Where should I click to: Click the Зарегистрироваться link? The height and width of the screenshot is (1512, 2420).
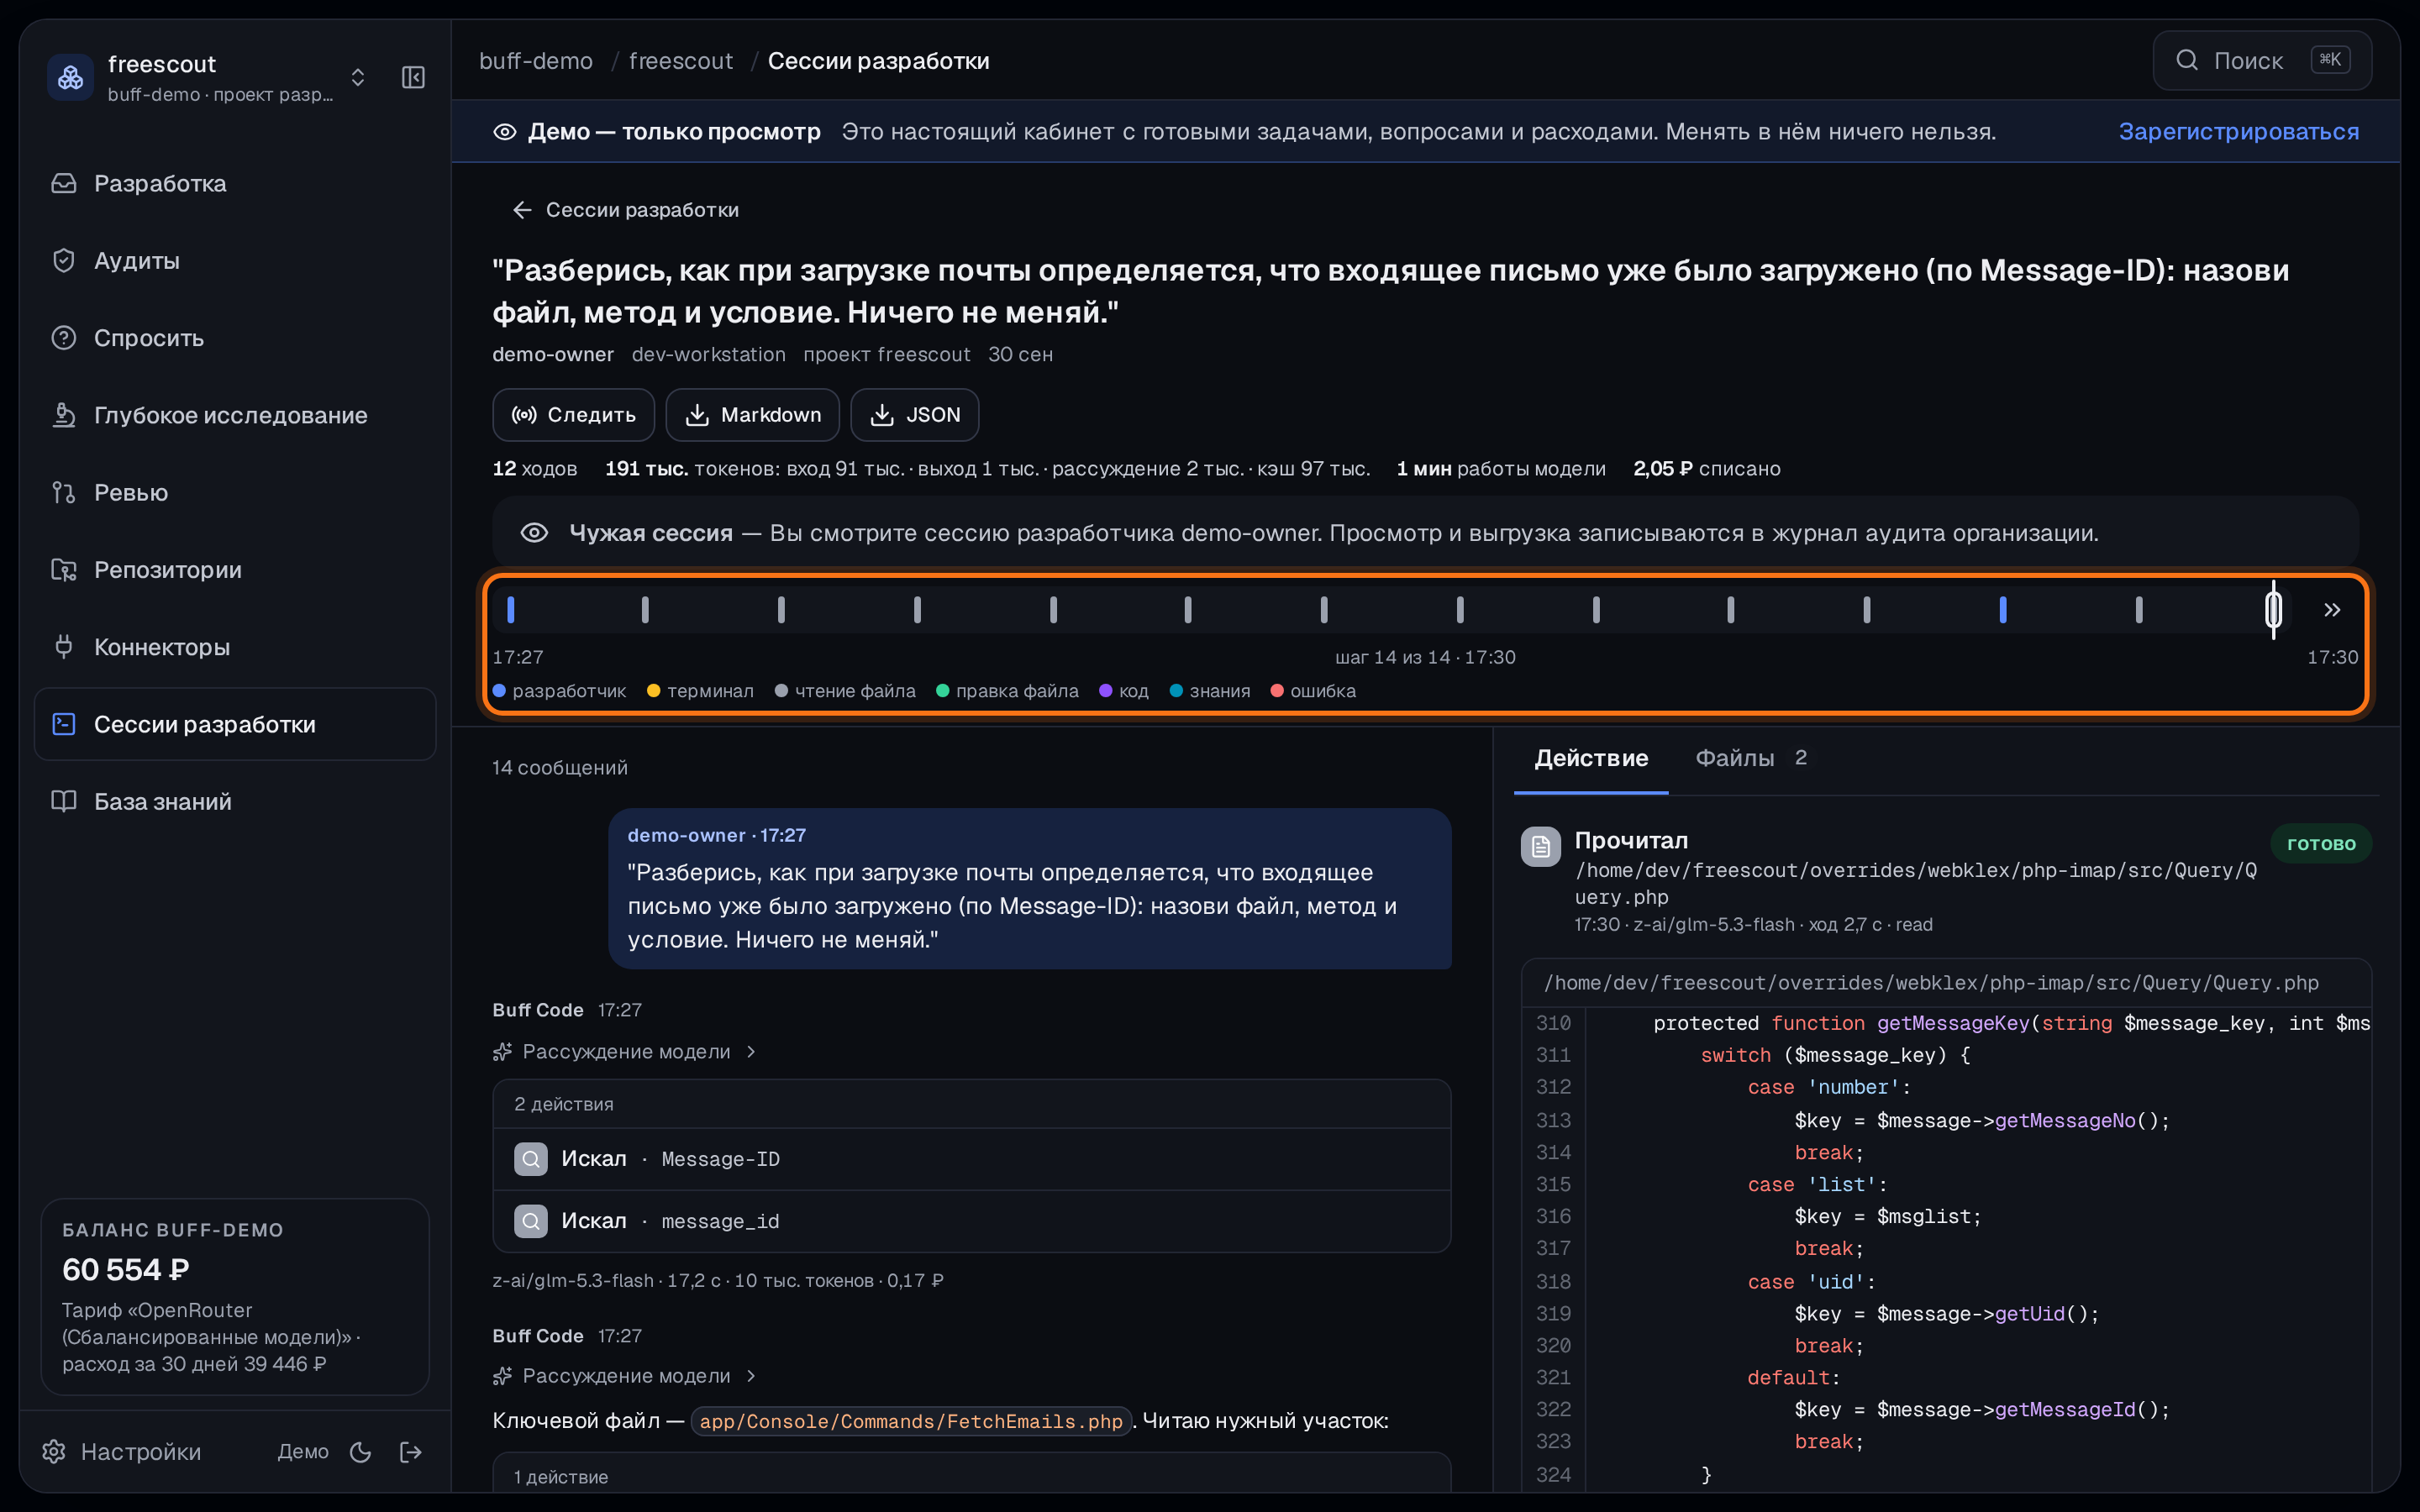(x=2238, y=131)
